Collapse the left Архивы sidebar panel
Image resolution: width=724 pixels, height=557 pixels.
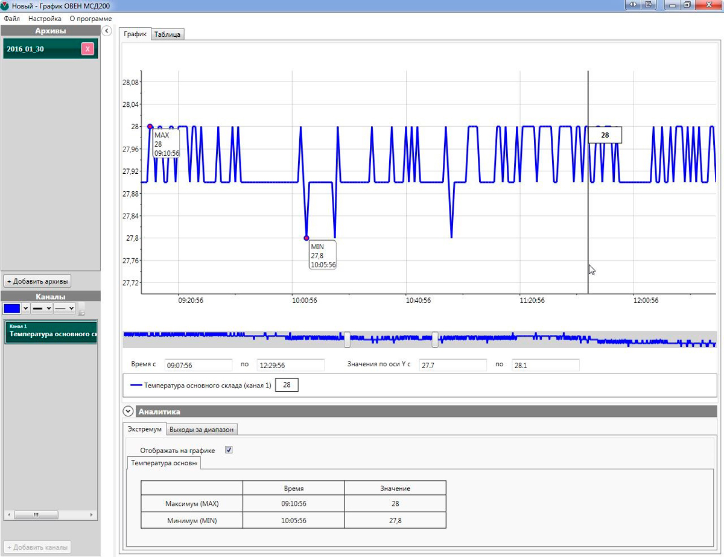tap(107, 31)
